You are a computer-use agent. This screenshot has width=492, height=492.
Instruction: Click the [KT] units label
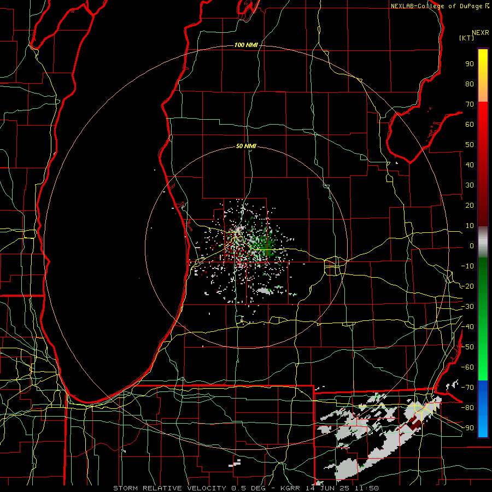[466, 38]
